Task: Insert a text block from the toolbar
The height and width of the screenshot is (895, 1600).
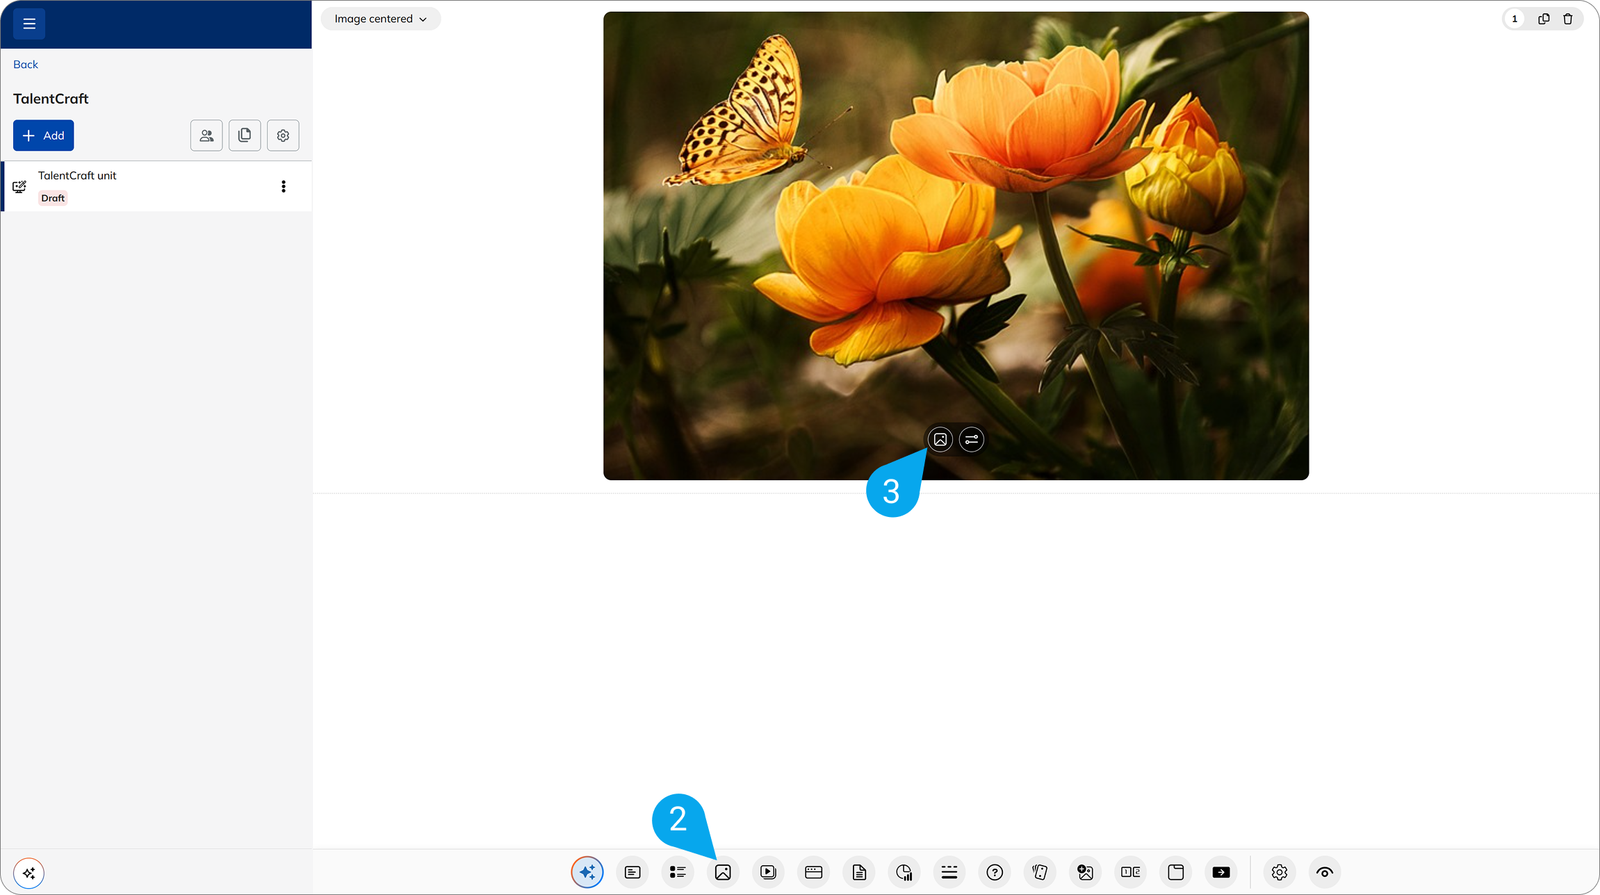Action: (632, 872)
